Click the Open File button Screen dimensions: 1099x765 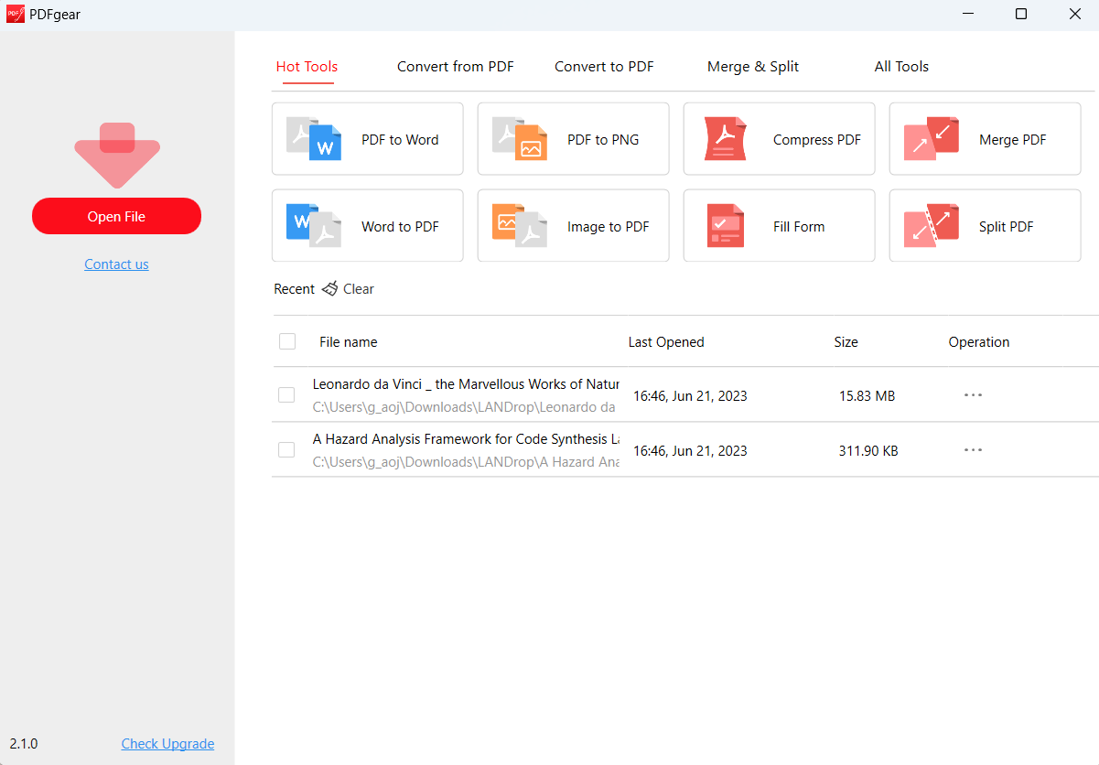pos(116,216)
